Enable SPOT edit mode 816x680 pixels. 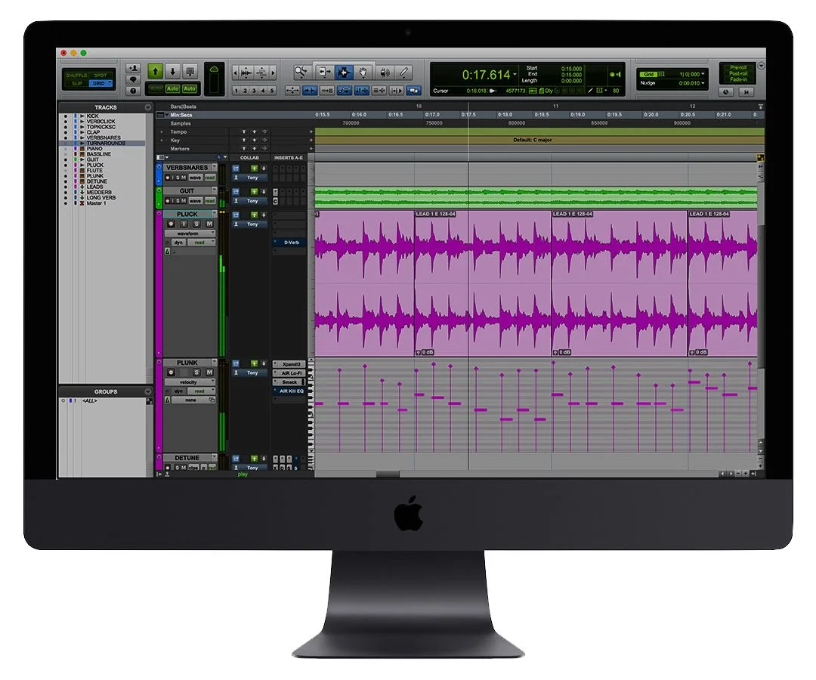tap(100, 76)
